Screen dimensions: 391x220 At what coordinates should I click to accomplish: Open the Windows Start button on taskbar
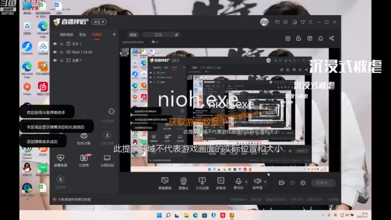159,215
